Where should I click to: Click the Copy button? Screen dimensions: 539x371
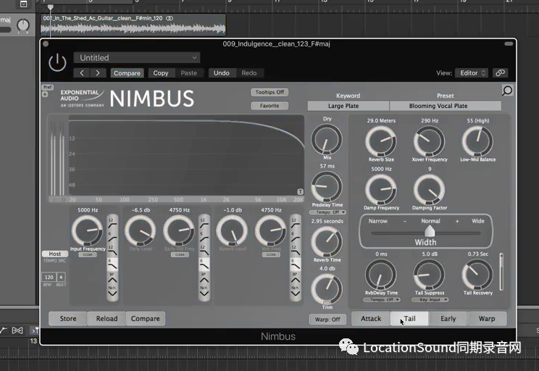[161, 73]
